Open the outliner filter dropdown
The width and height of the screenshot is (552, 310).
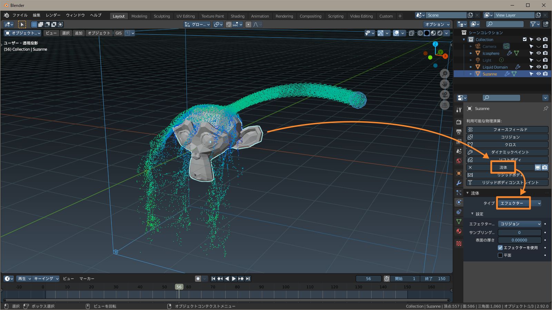click(535, 24)
